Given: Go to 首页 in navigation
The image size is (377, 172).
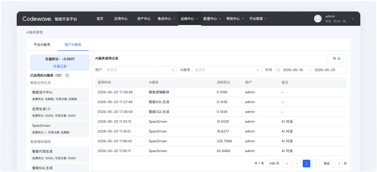Looking at the screenshot, I should [100, 19].
